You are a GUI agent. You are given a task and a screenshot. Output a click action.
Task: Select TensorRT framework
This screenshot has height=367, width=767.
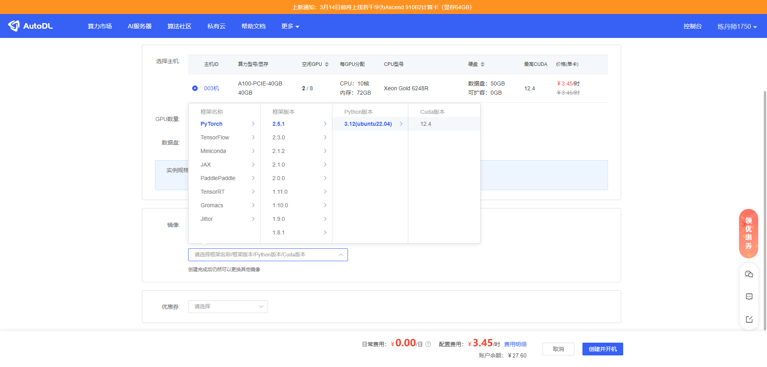click(224, 192)
